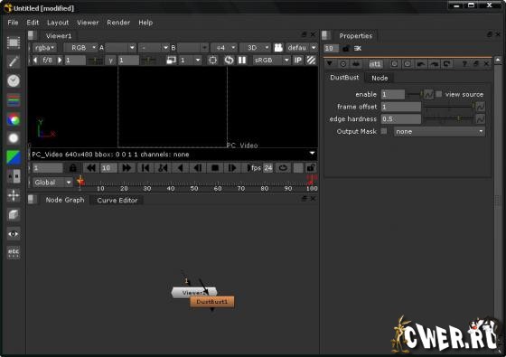Skip backward ten frames button
This screenshot has width=506, height=357.
[x=91, y=168]
